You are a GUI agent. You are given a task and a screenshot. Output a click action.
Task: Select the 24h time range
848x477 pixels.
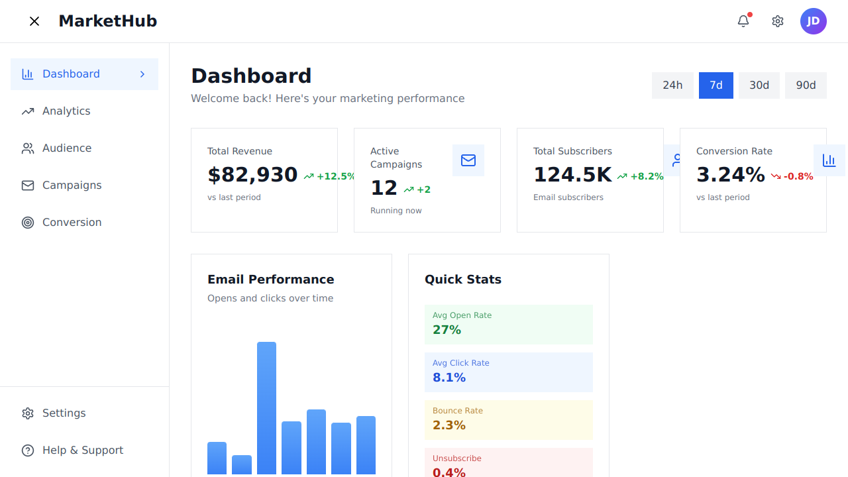click(672, 85)
